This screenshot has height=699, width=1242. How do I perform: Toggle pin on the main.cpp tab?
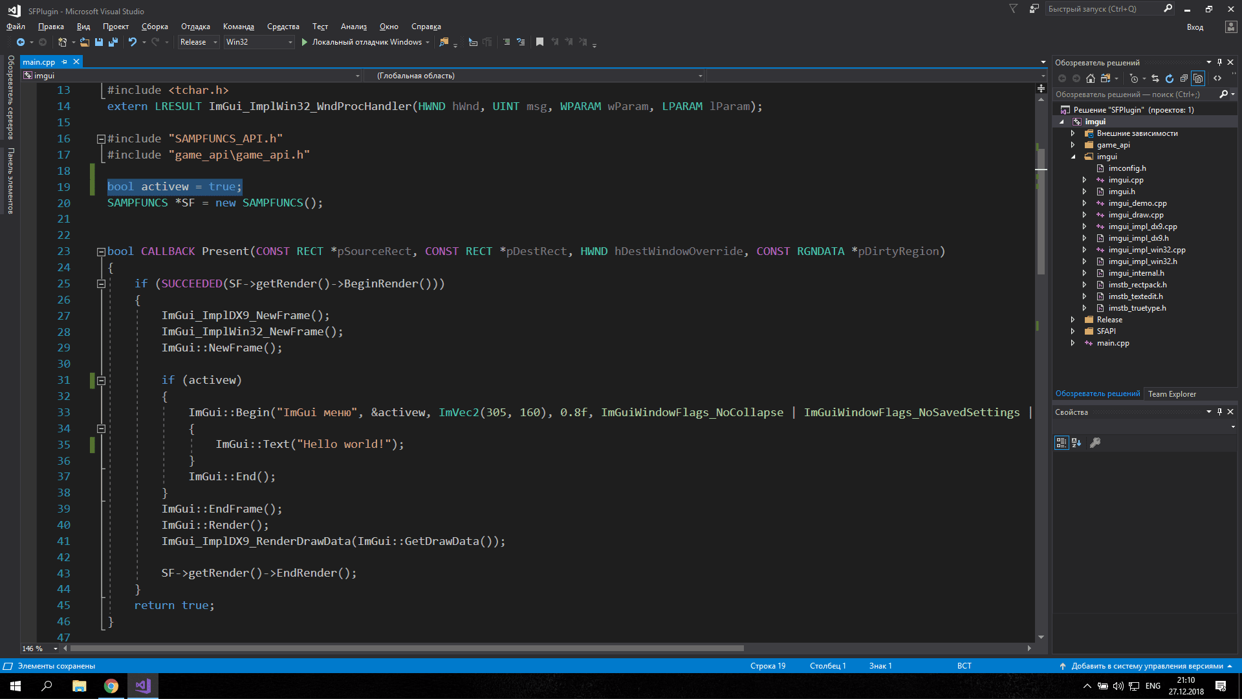click(64, 62)
